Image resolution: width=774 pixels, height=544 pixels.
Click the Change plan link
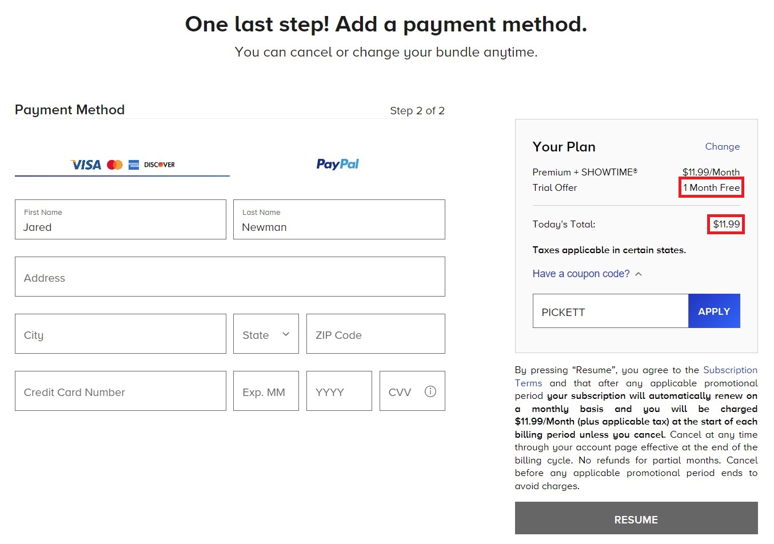(x=722, y=146)
